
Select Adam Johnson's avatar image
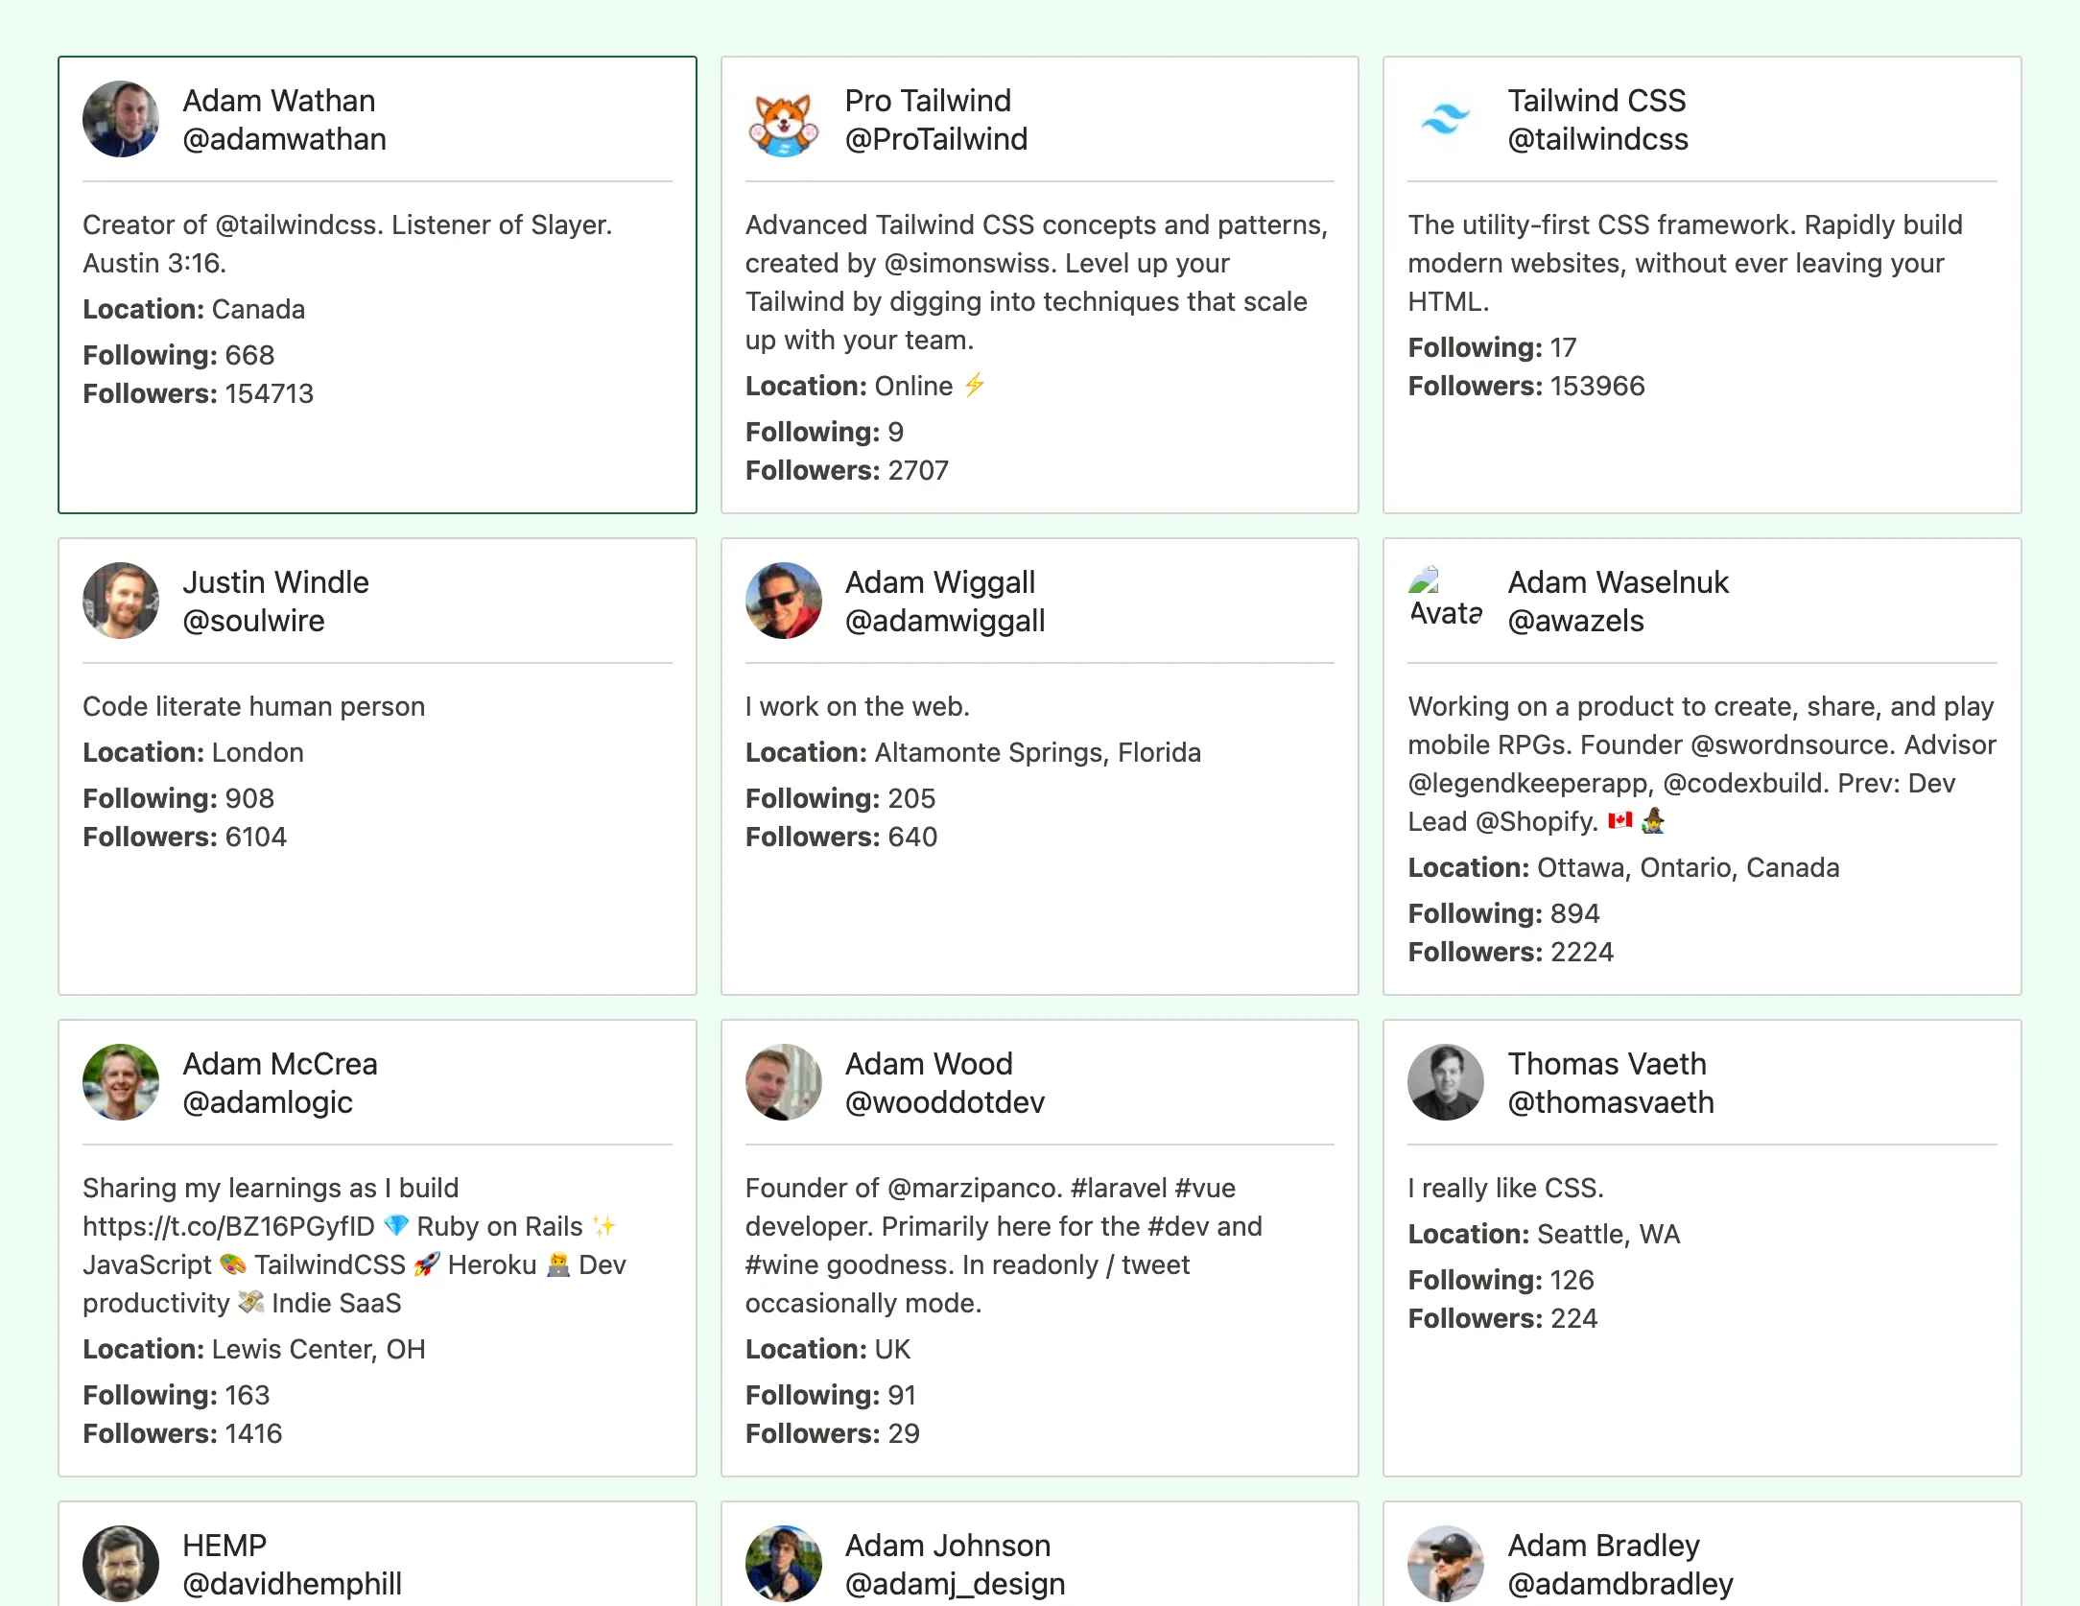pos(783,1564)
